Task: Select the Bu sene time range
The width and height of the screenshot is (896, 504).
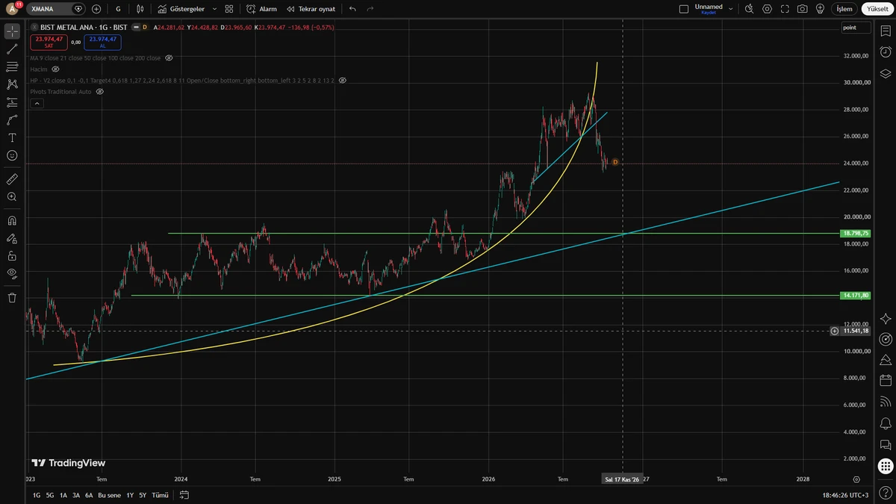Action: click(x=109, y=495)
